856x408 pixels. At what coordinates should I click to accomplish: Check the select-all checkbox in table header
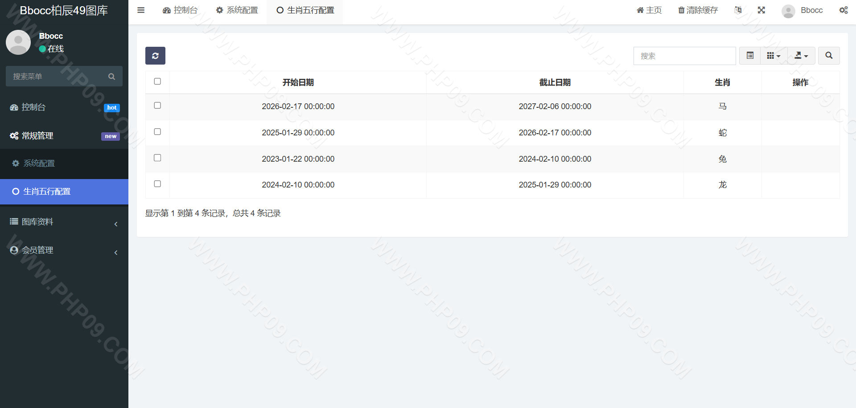pyautogui.click(x=157, y=82)
